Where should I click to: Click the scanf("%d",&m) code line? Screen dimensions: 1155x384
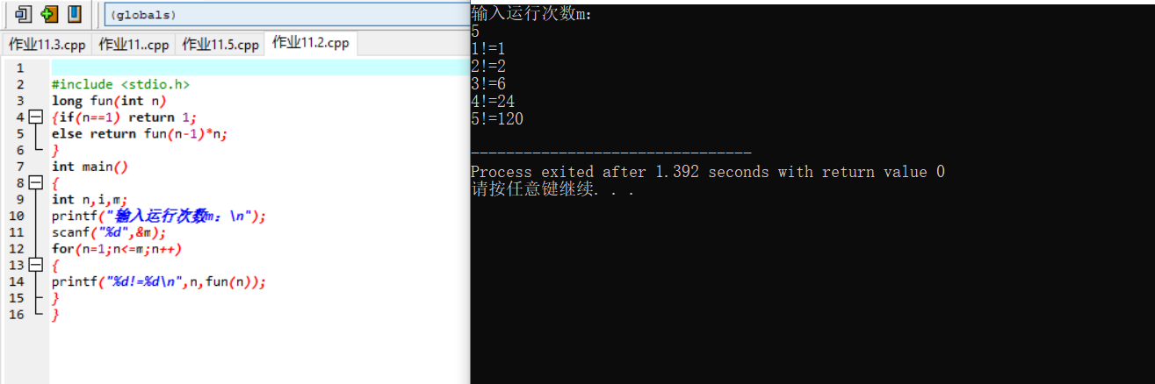[x=108, y=232]
